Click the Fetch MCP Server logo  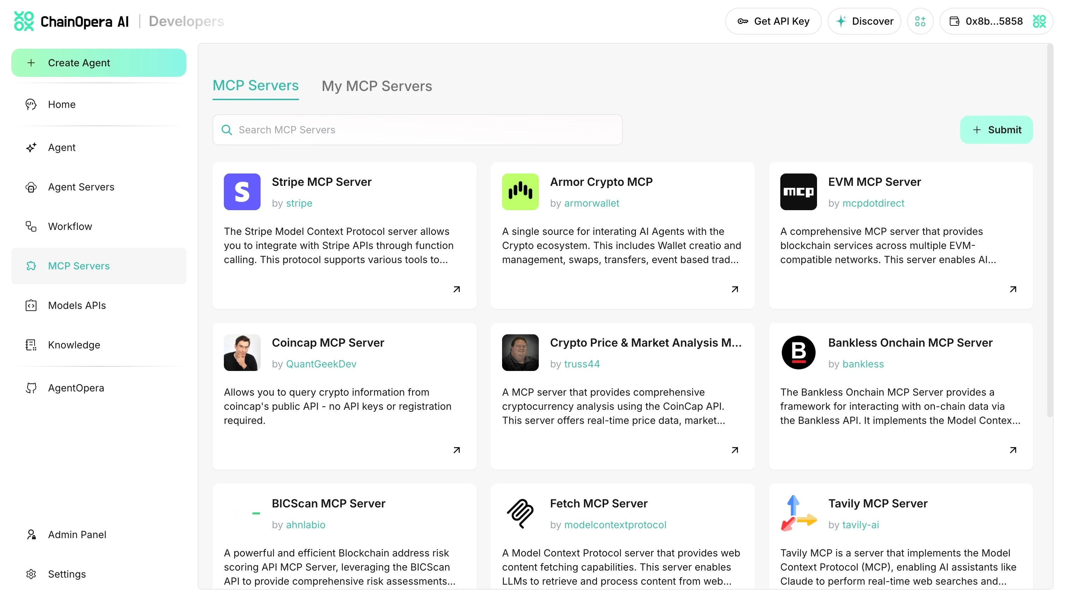click(x=520, y=513)
